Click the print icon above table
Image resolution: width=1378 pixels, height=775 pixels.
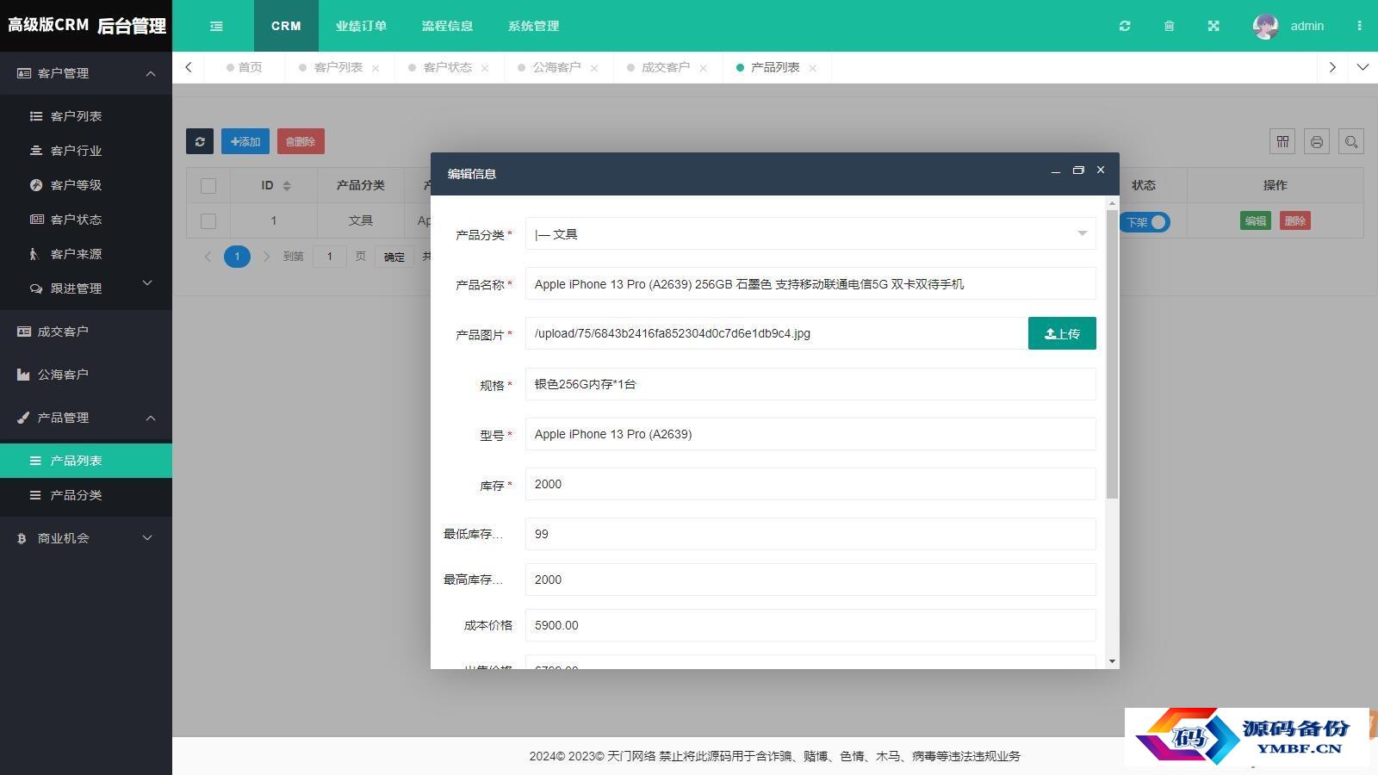point(1317,141)
